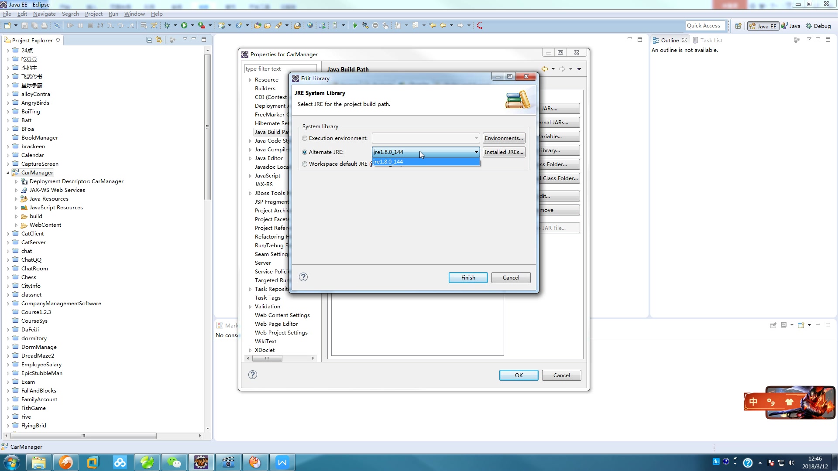
Task: Click the Installed JREs... button
Action: pyautogui.click(x=504, y=152)
